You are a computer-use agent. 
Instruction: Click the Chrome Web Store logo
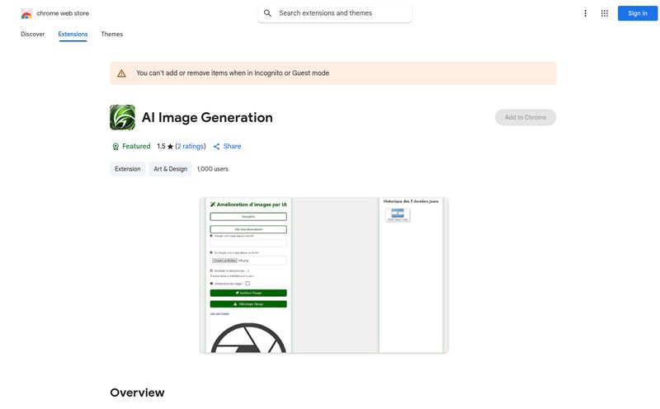coord(26,13)
